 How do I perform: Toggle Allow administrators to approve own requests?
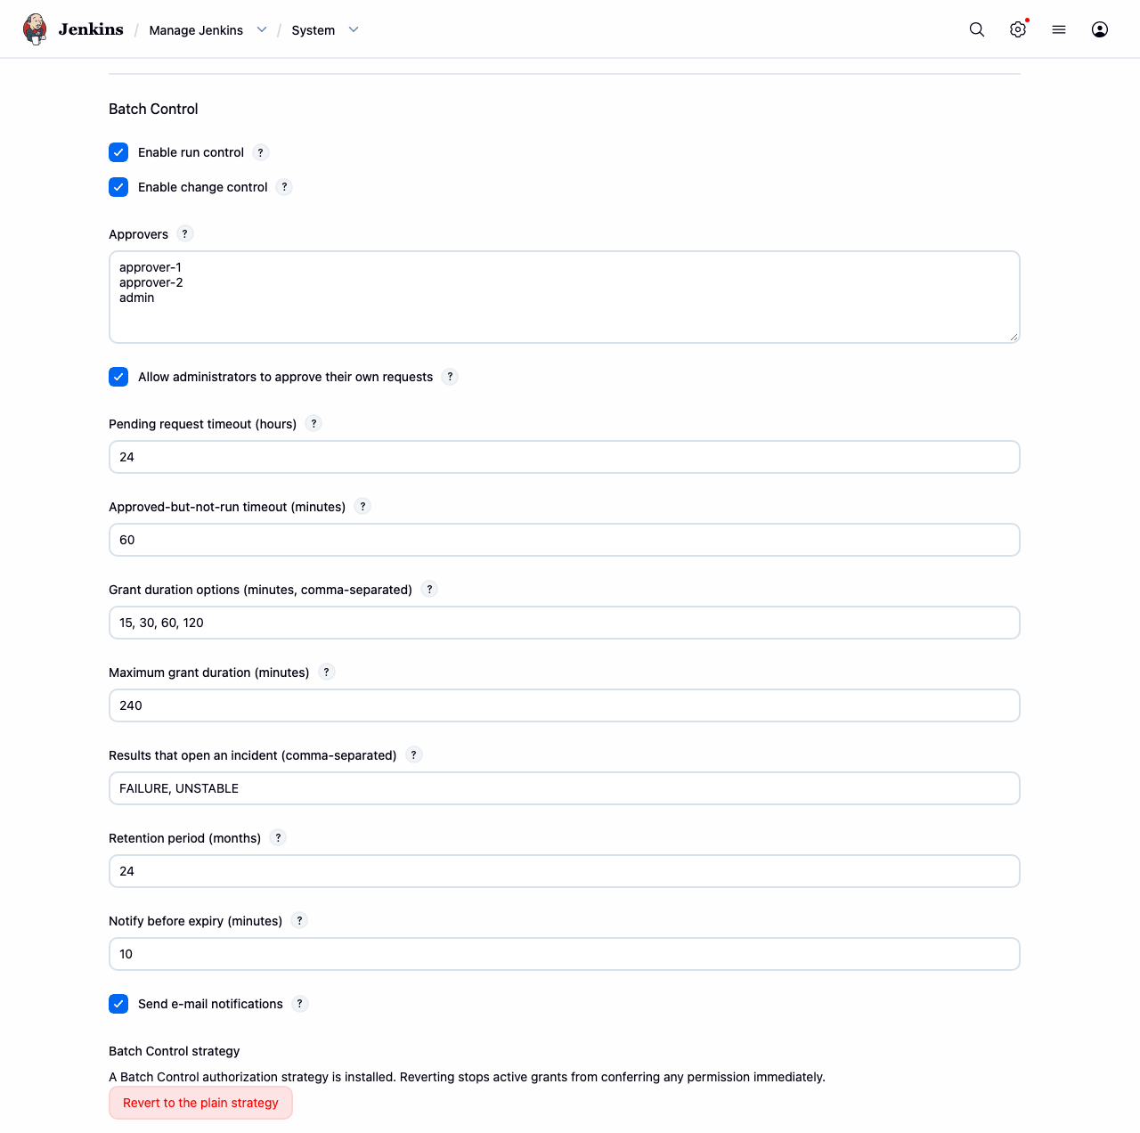tap(118, 377)
